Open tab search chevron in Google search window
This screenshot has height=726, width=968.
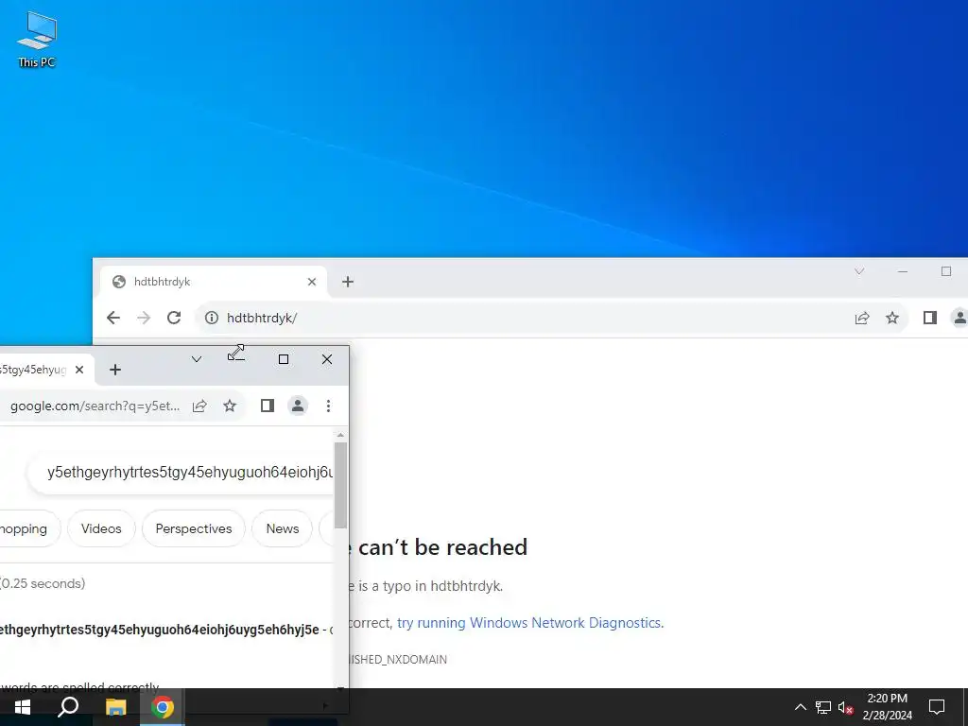point(197,359)
